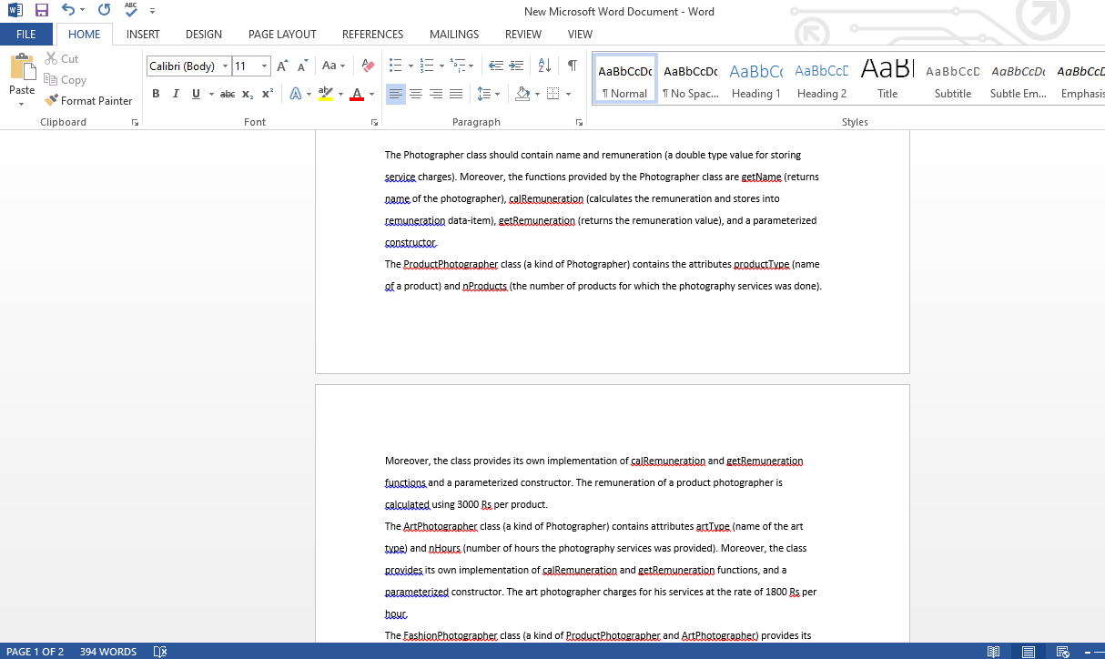
Task: Toggle bold formatting
Action: [x=156, y=94]
